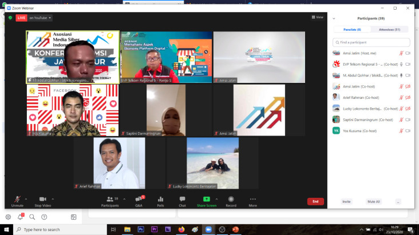Select Arief Rahman video tile
The width and height of the screenshot is (419, 235).
coord(119,163)
